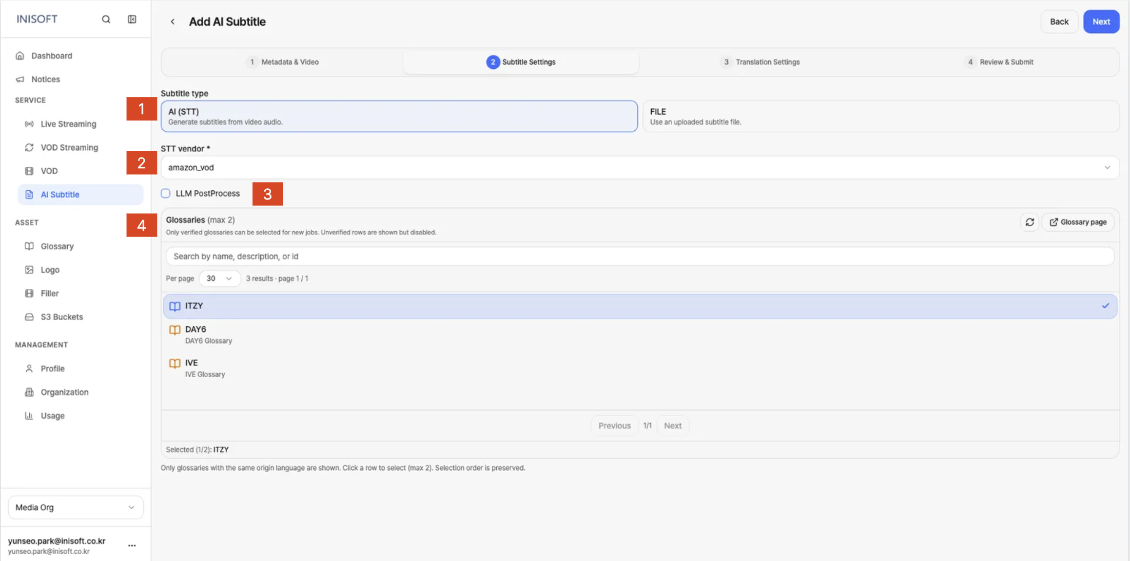Open the S3 Buckets asset page
1130x561 pixels.
pyautogui.click(x=61, y=317)
